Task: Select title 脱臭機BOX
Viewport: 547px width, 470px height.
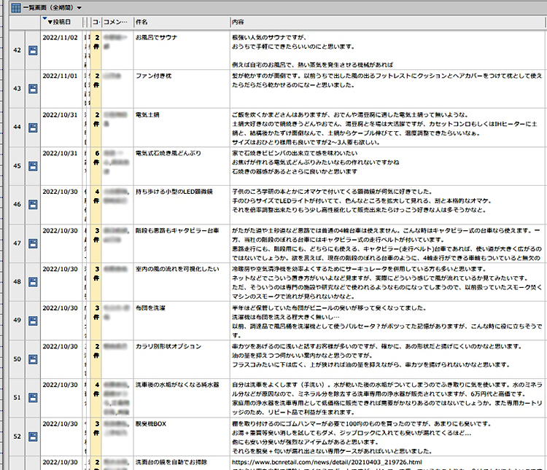Action: (x=151, y=424)
